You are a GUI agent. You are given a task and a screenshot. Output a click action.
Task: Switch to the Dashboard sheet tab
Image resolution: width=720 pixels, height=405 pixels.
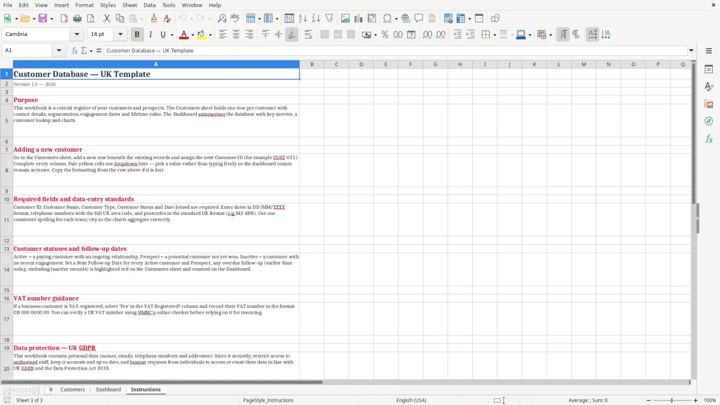(x=109, y=389)
